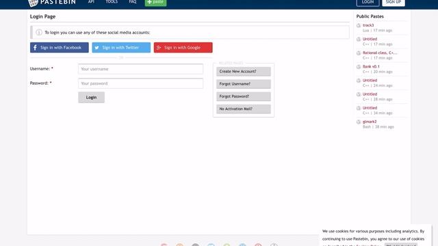Click paste icon beside Bank v0.1
The height and width of the screenshot is (246, 438).
[x=359, y=67]
